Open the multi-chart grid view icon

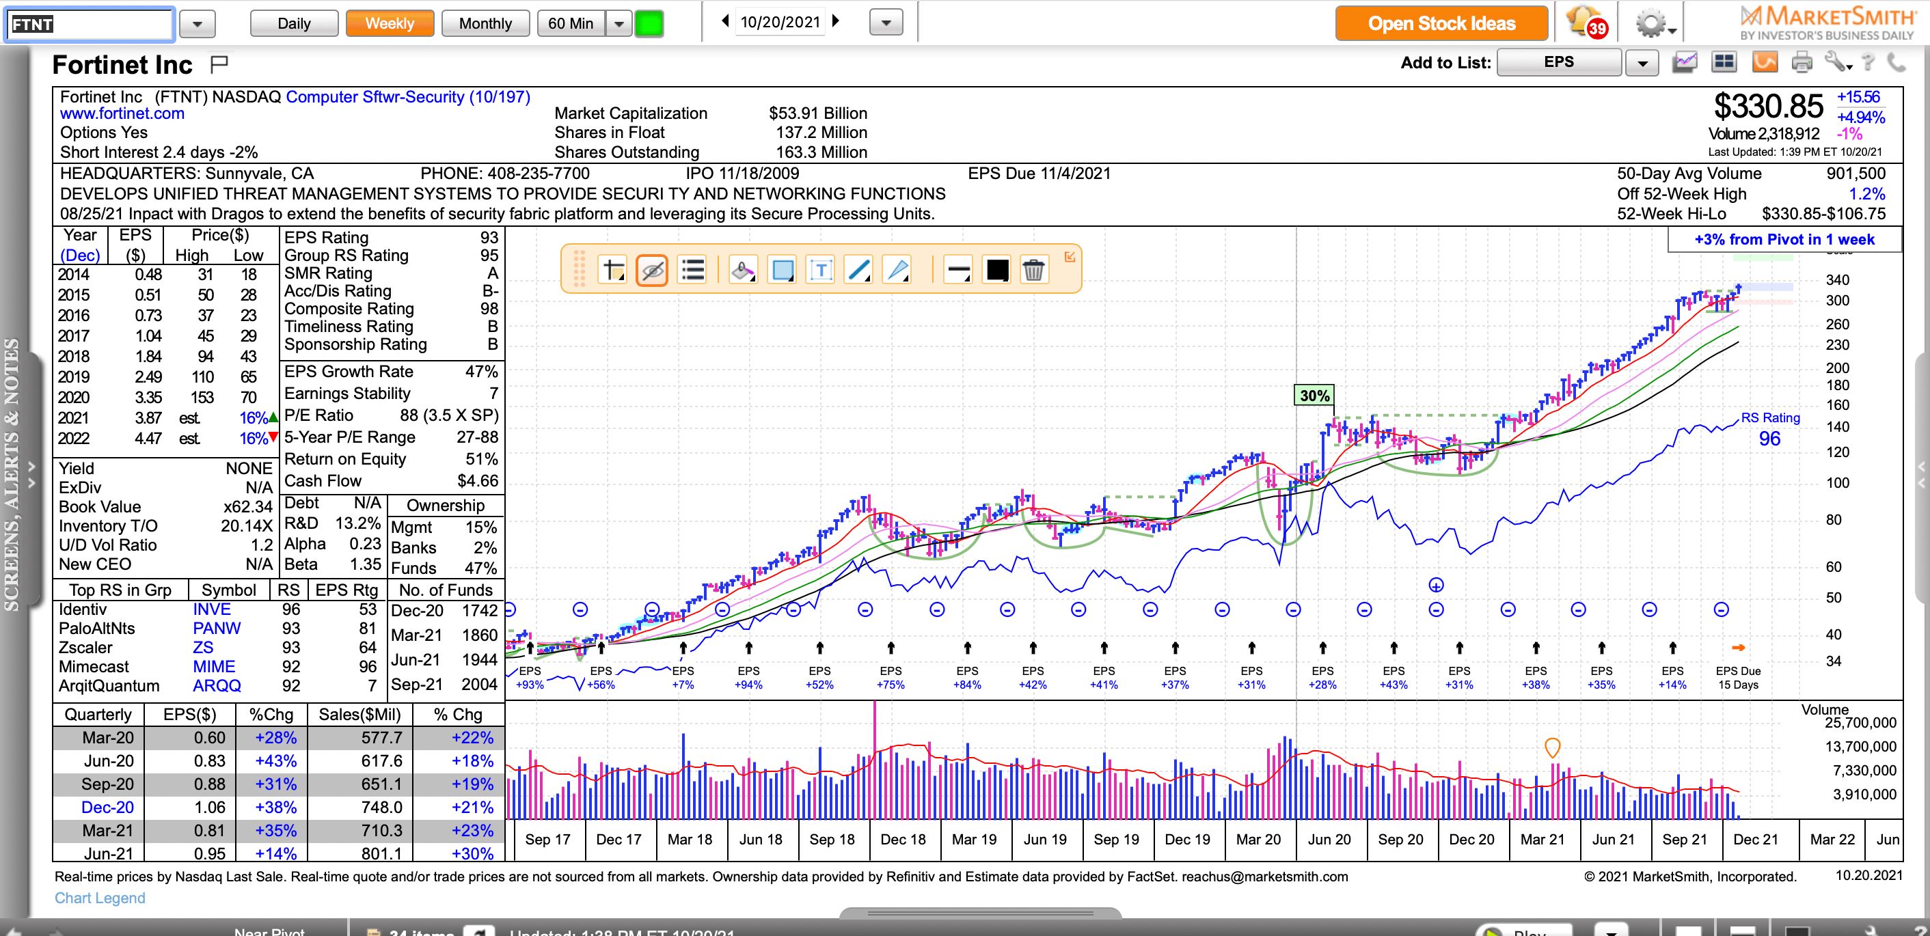1724,62
